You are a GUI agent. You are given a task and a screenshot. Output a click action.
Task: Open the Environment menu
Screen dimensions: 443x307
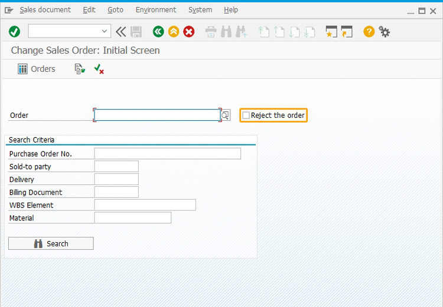[x=156, y=10]
